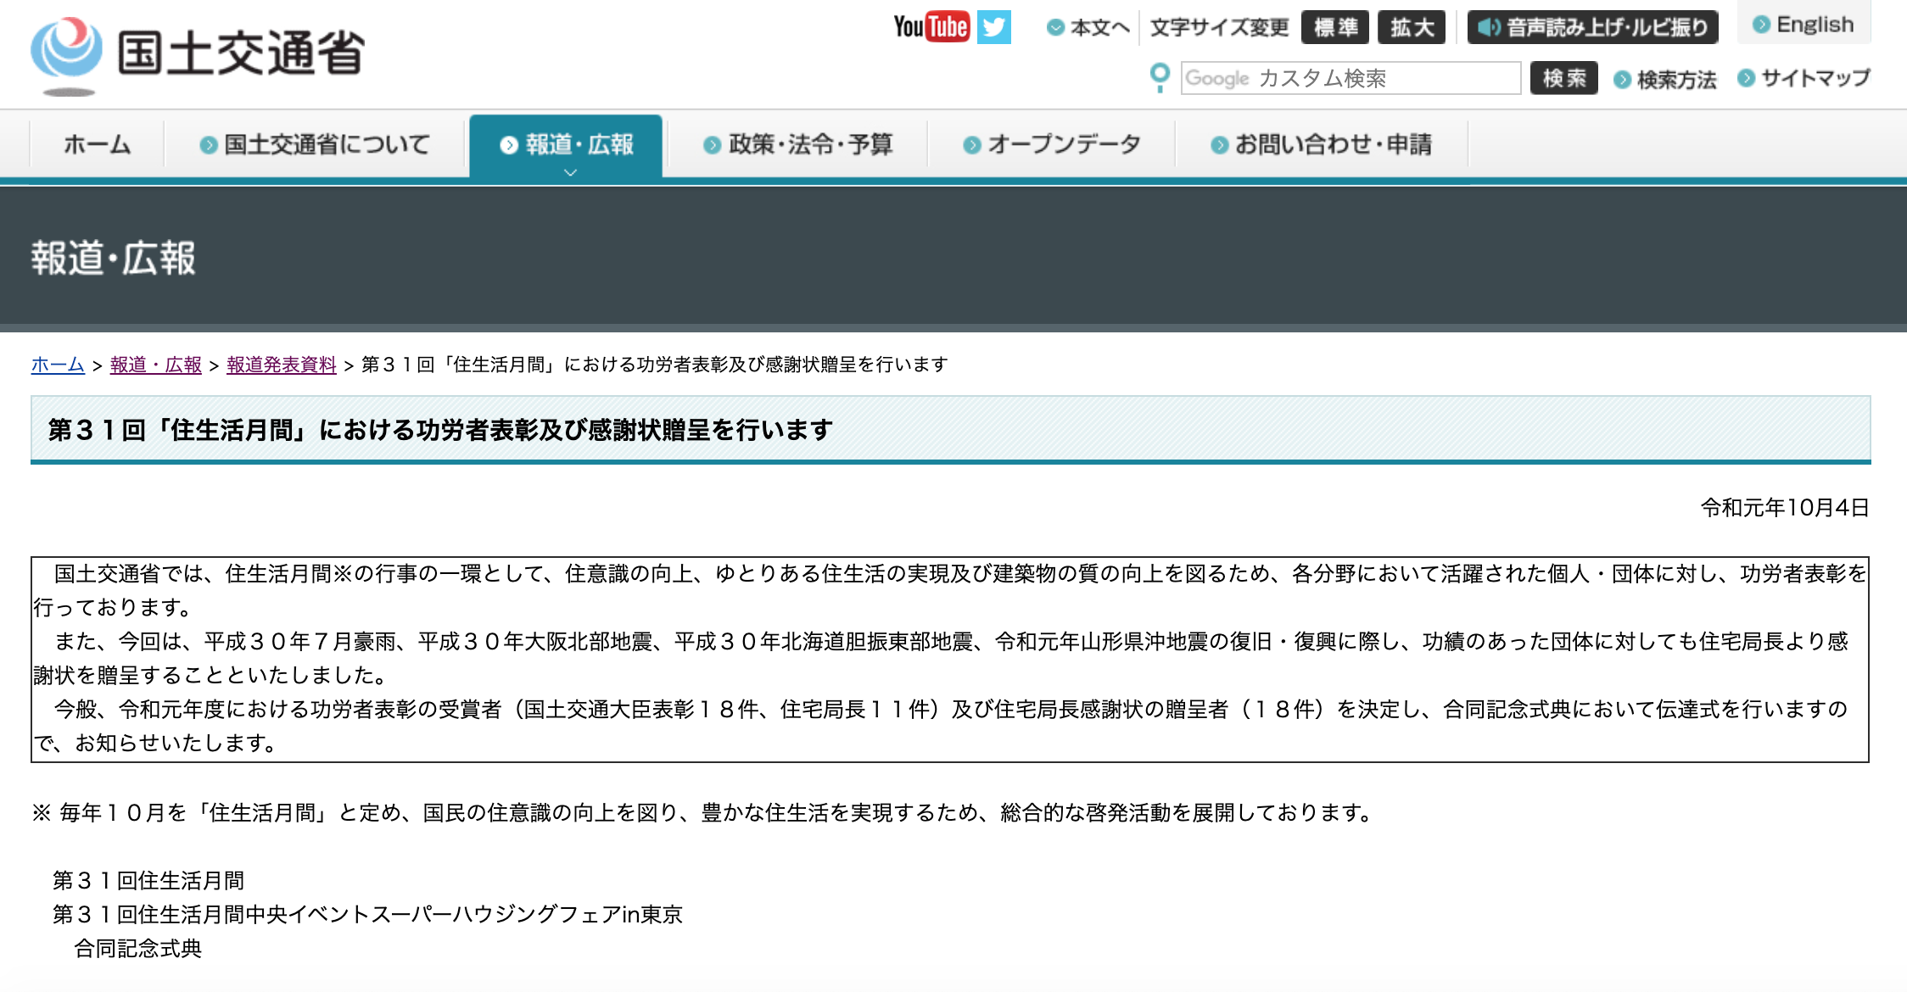
Task: Switch to the English site
Action: pos(1804,25)
